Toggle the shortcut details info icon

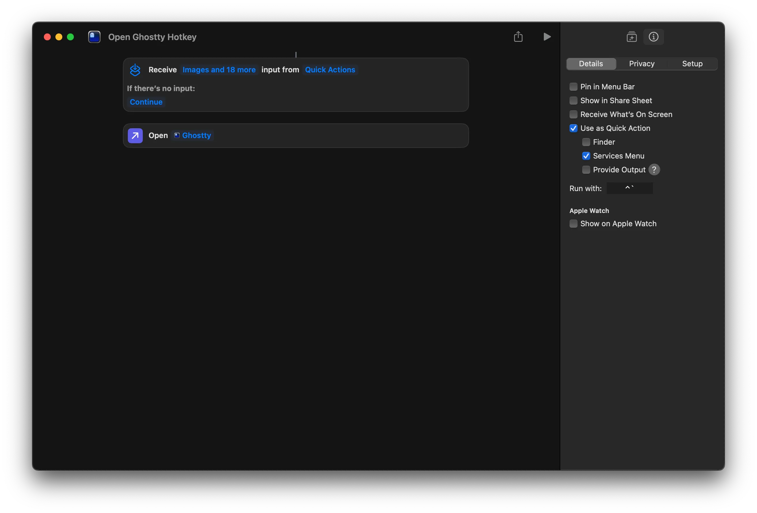point(653,37)
